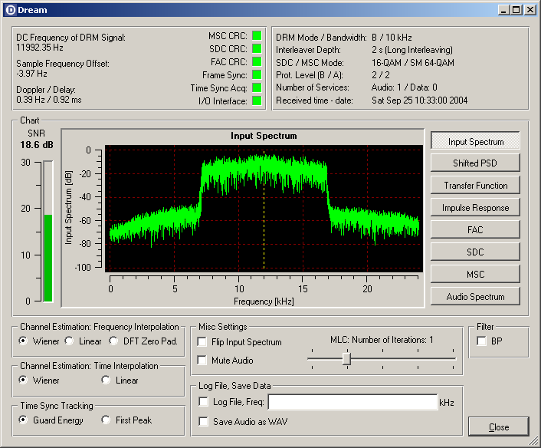Open the Impulse Response chart
Viewport: 541px width, 448px height.
[475, 208]
